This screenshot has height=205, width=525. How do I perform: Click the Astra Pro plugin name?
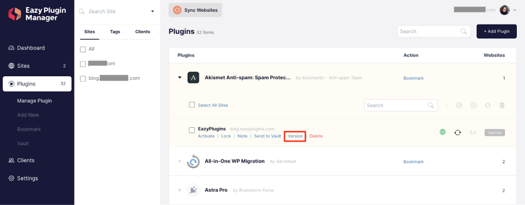[216, 190]
